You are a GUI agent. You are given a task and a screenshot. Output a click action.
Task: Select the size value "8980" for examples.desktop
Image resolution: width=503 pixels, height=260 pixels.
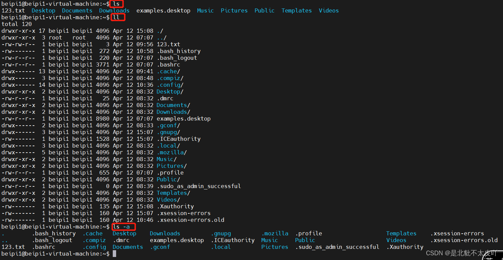(103, 119)
